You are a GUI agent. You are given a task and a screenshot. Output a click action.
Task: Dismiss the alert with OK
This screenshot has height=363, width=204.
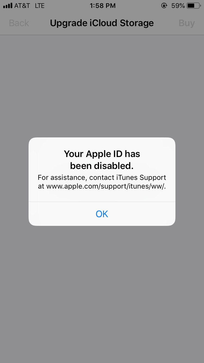[102, 214]
